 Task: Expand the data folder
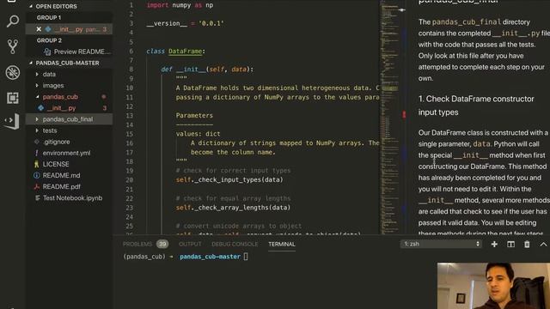pos(37,75)
